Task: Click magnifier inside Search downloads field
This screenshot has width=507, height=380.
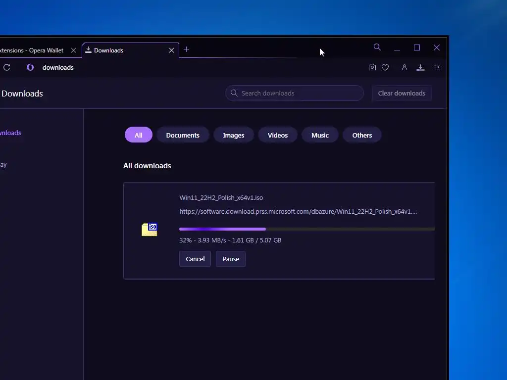Action: (x=234, y=93)
